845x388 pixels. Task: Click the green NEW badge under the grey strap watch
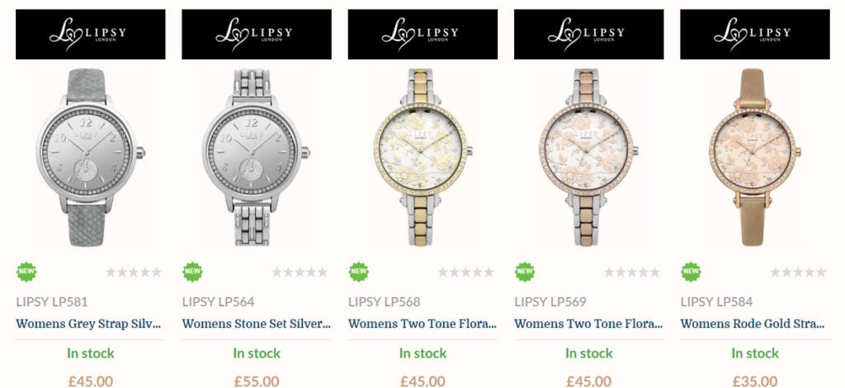pyautogui.click(x=26, y=272)
